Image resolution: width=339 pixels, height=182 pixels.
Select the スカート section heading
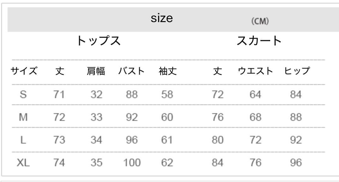coord(259,41)
